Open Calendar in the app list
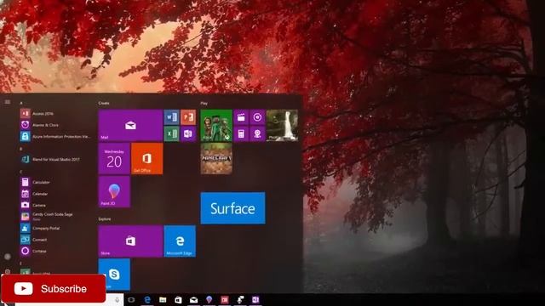Screen dimensions: 545x306 point(55,194)
